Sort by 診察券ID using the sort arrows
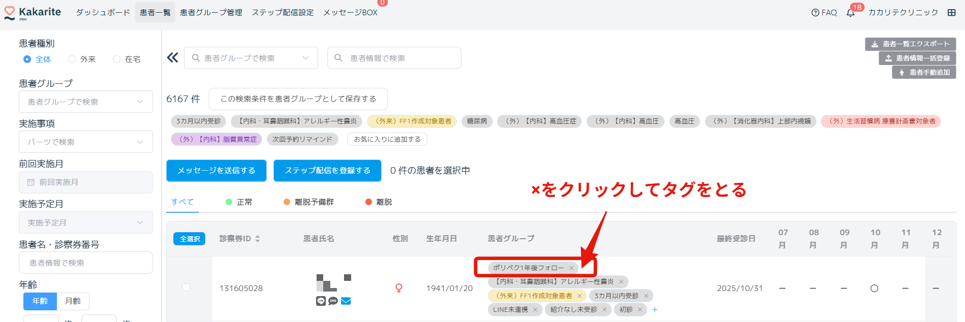Screen dimensions: 965x322 [x=258, y=239]
